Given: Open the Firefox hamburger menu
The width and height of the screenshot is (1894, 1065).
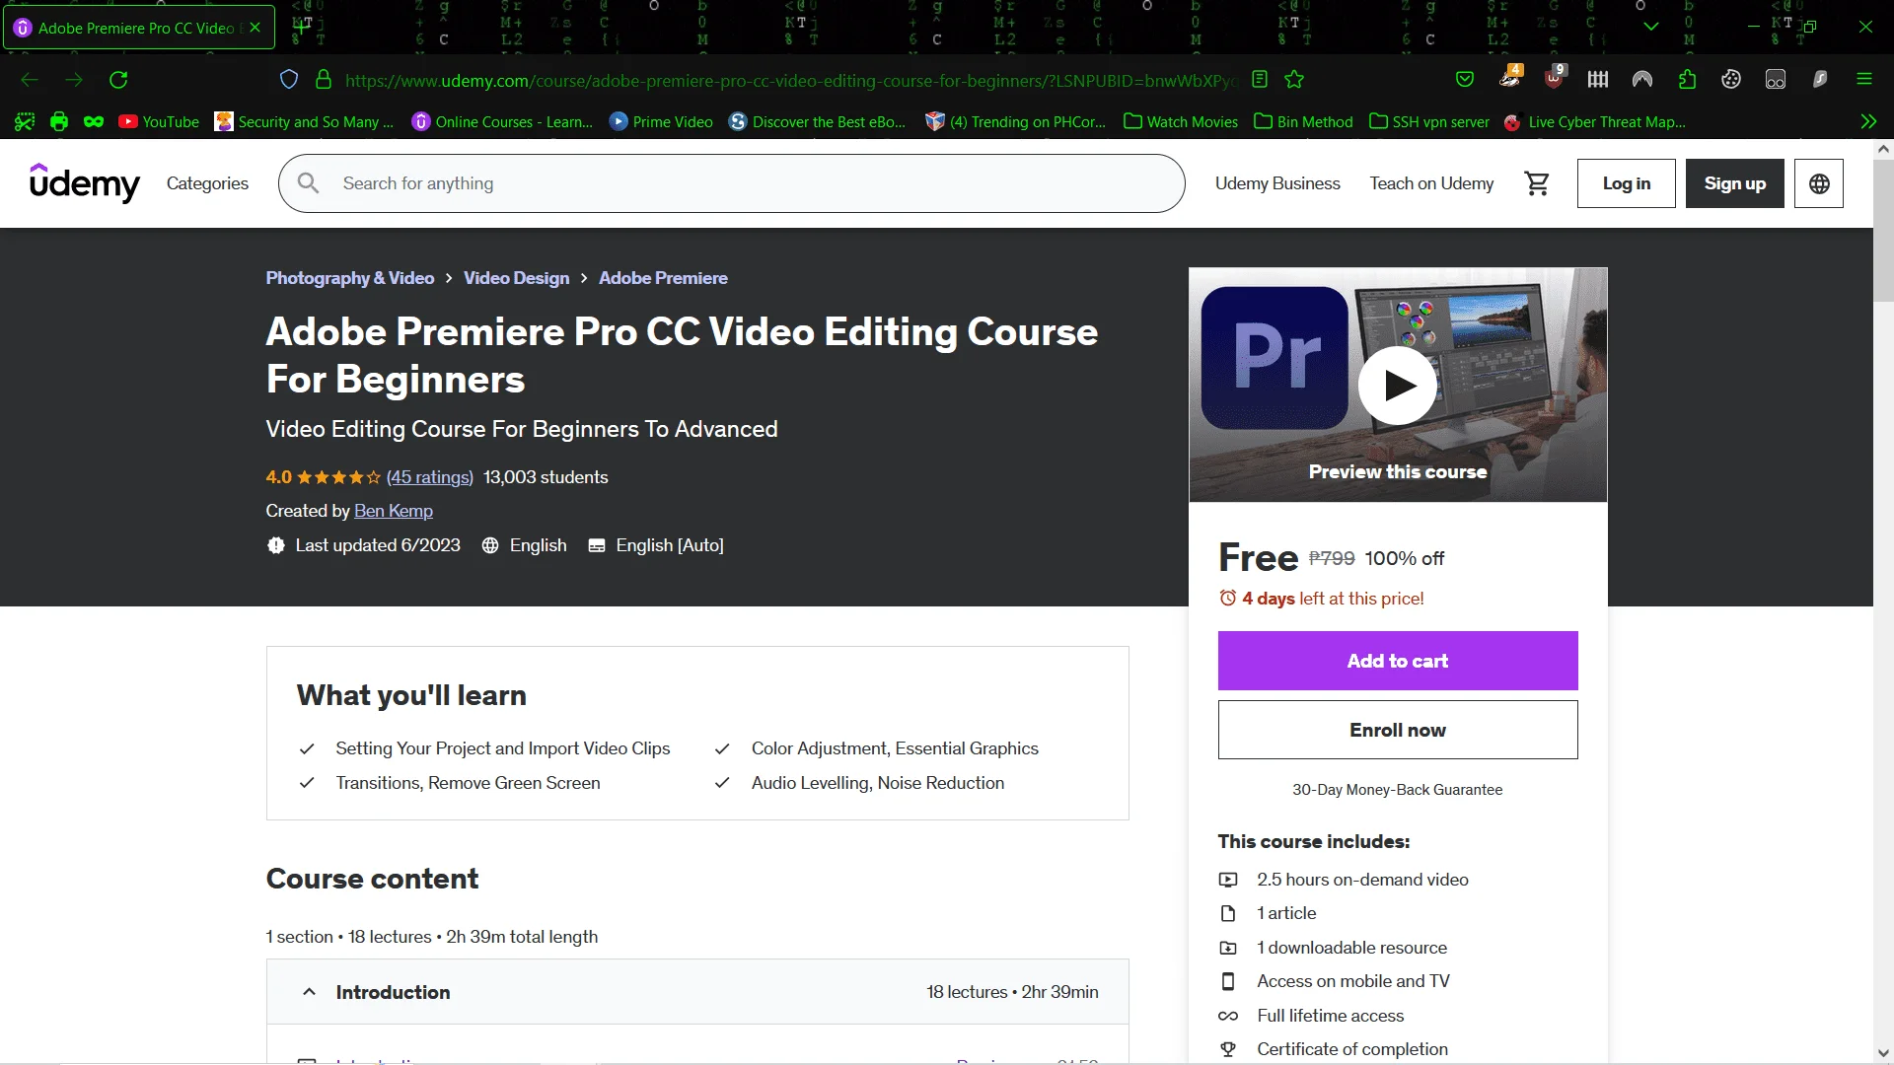Looking at the screenshot, I should pyautogui.click(x=1864, y=80).
